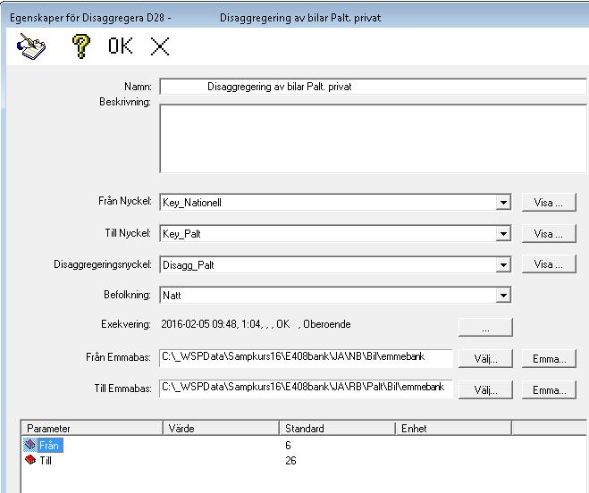
Task: Open the Från Nyckel dropdown arrow
Action: coord(503,203)
